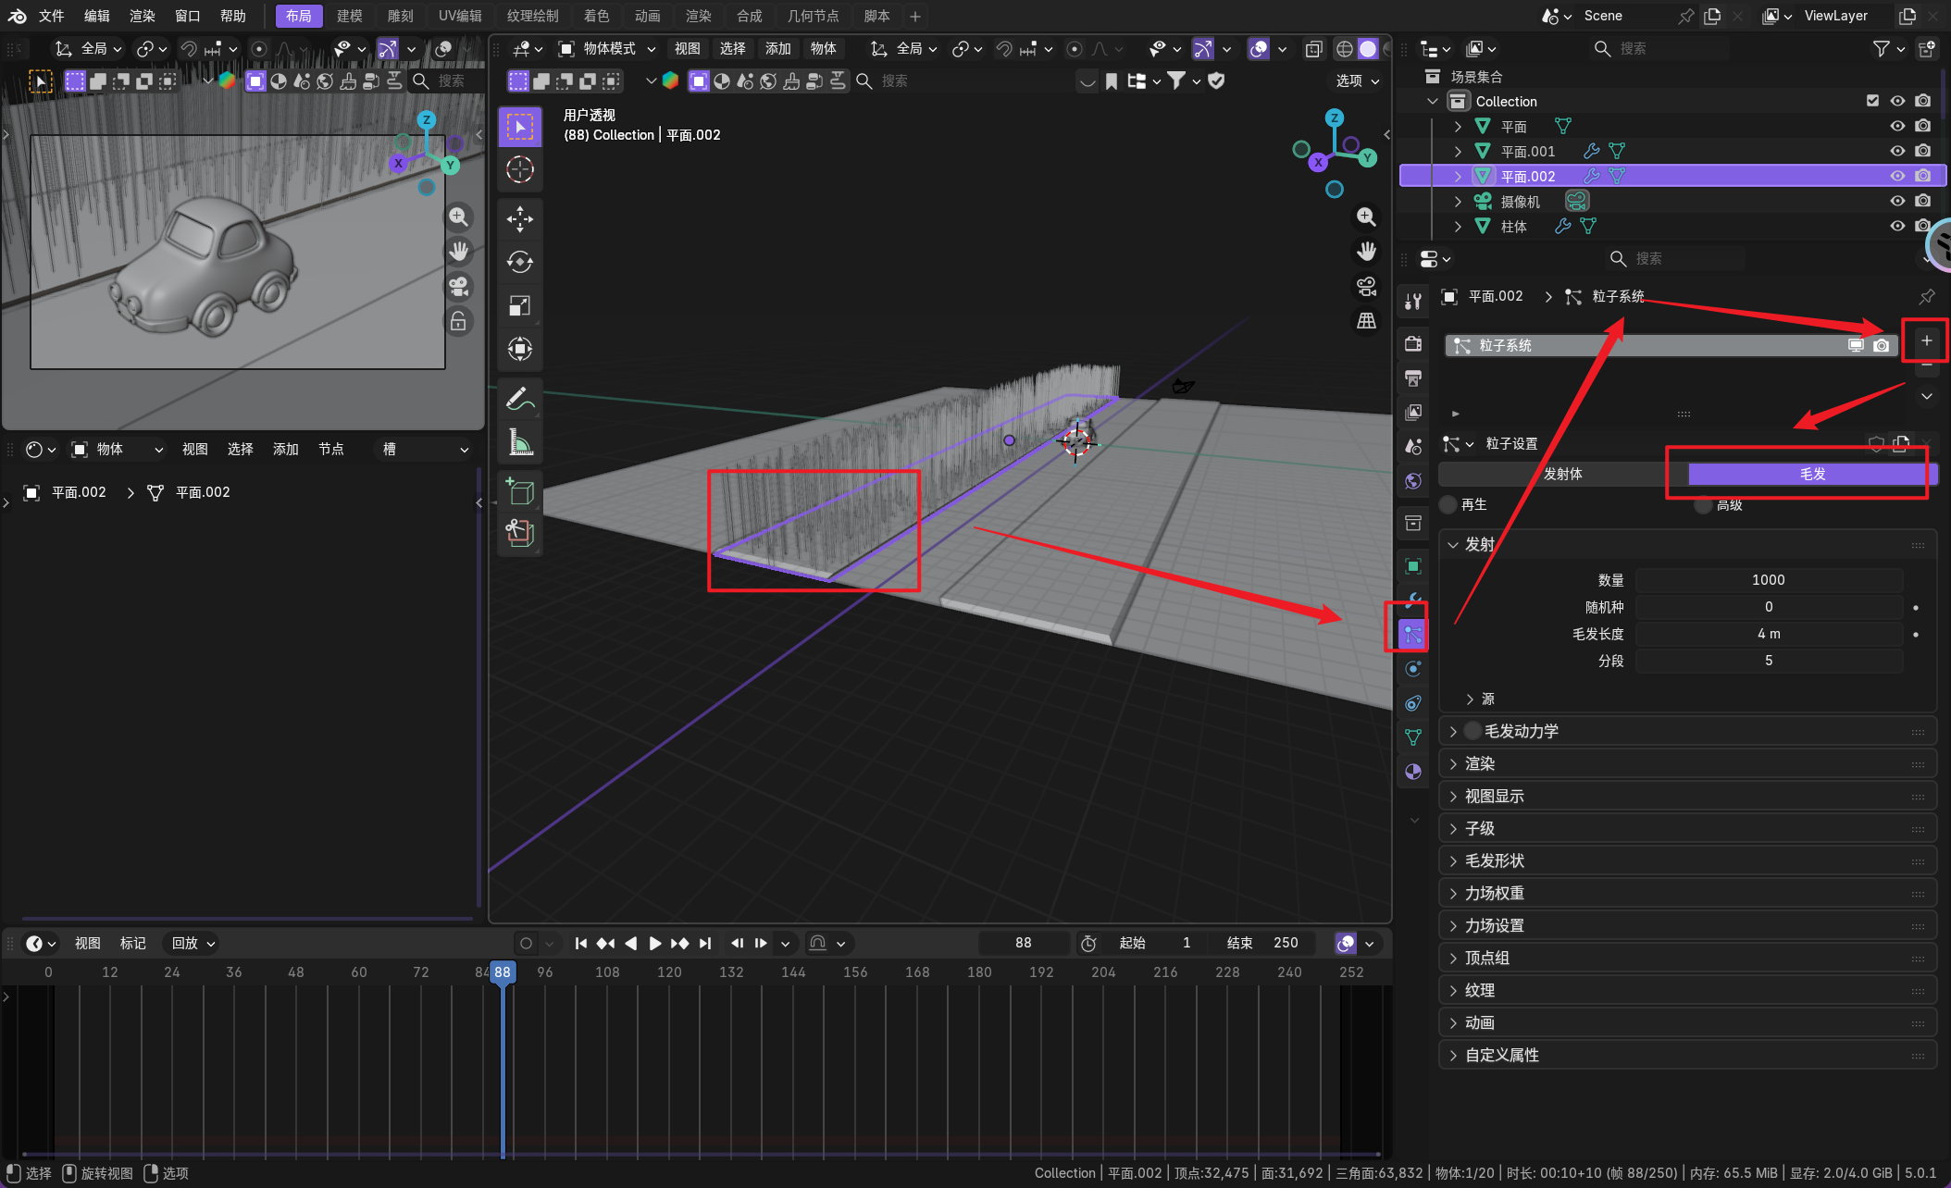
Task: Add a new particle system slot
Action: 1926,340
